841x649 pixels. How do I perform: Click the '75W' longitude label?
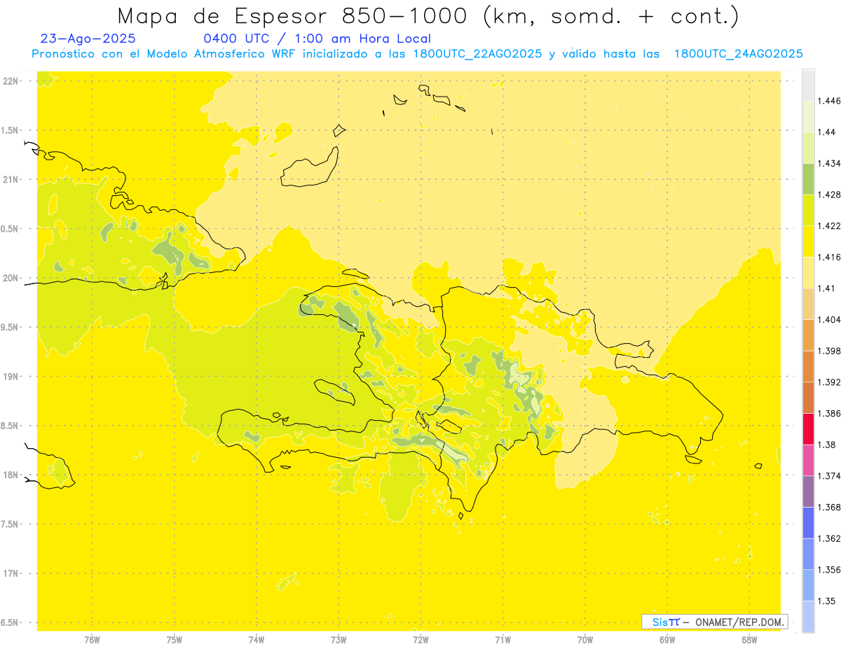pos(175,640)
